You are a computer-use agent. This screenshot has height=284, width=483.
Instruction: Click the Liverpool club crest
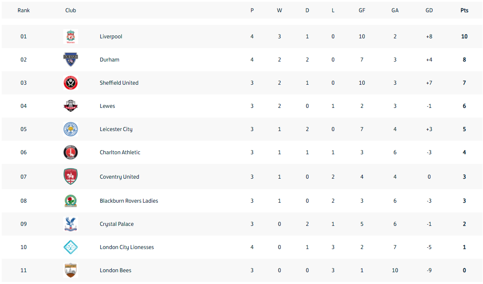click(x=70, y=36)
